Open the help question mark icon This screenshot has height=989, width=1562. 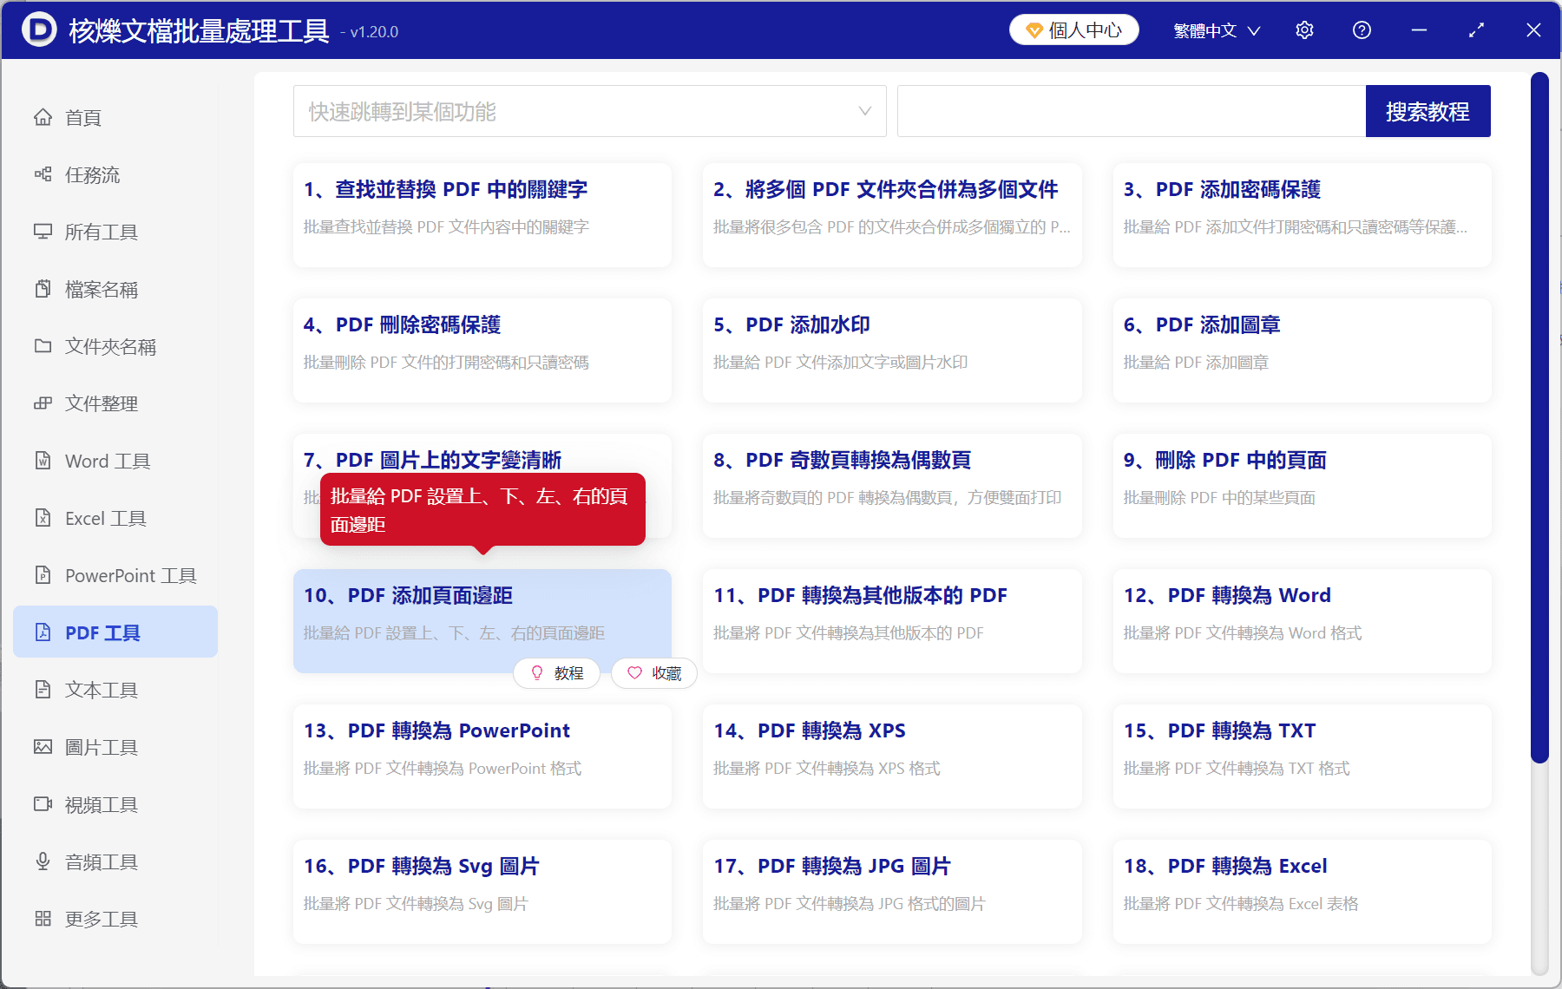click(x=1362, y=29)
